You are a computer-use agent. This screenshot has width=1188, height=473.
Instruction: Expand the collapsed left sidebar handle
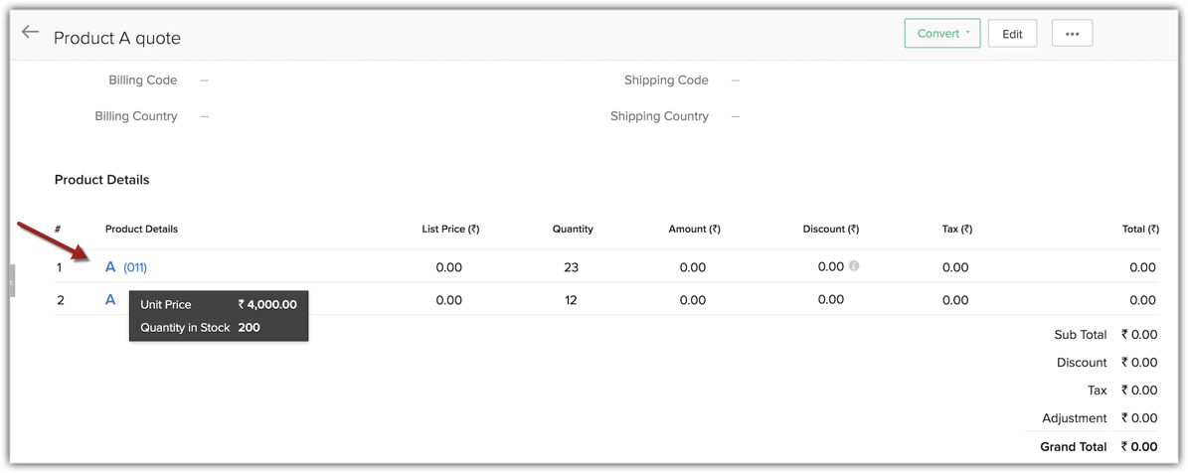point(11,282)
